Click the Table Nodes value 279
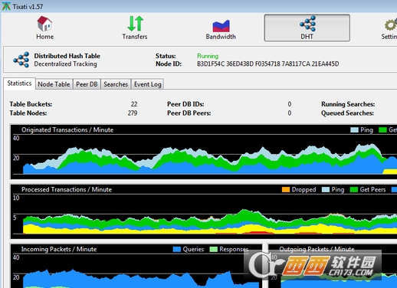Viewport: 397px width, 288px height. click(x=133, y=113)
